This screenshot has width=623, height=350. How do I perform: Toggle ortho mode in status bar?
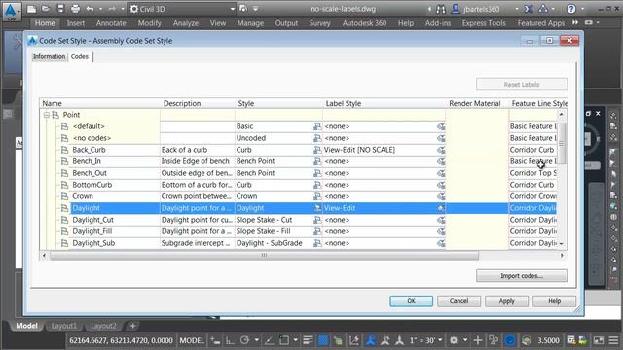click(230, 340)
